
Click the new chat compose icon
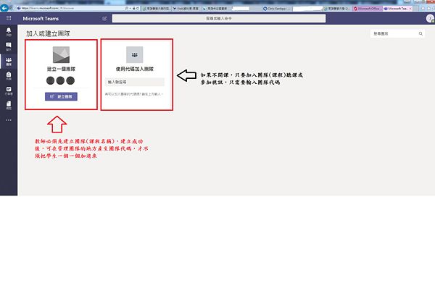pyautogui.click(x=104, y=17)
